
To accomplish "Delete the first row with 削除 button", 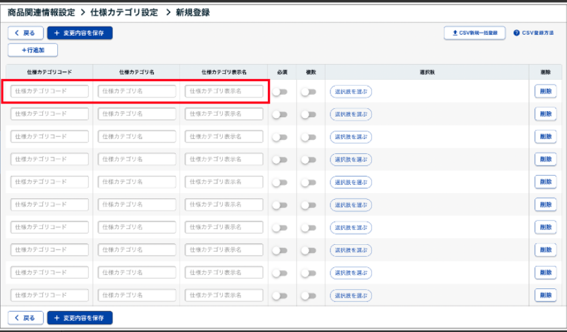I will (545, 91).
